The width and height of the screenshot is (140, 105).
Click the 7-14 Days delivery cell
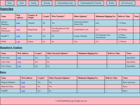click(x=125, y=23)
